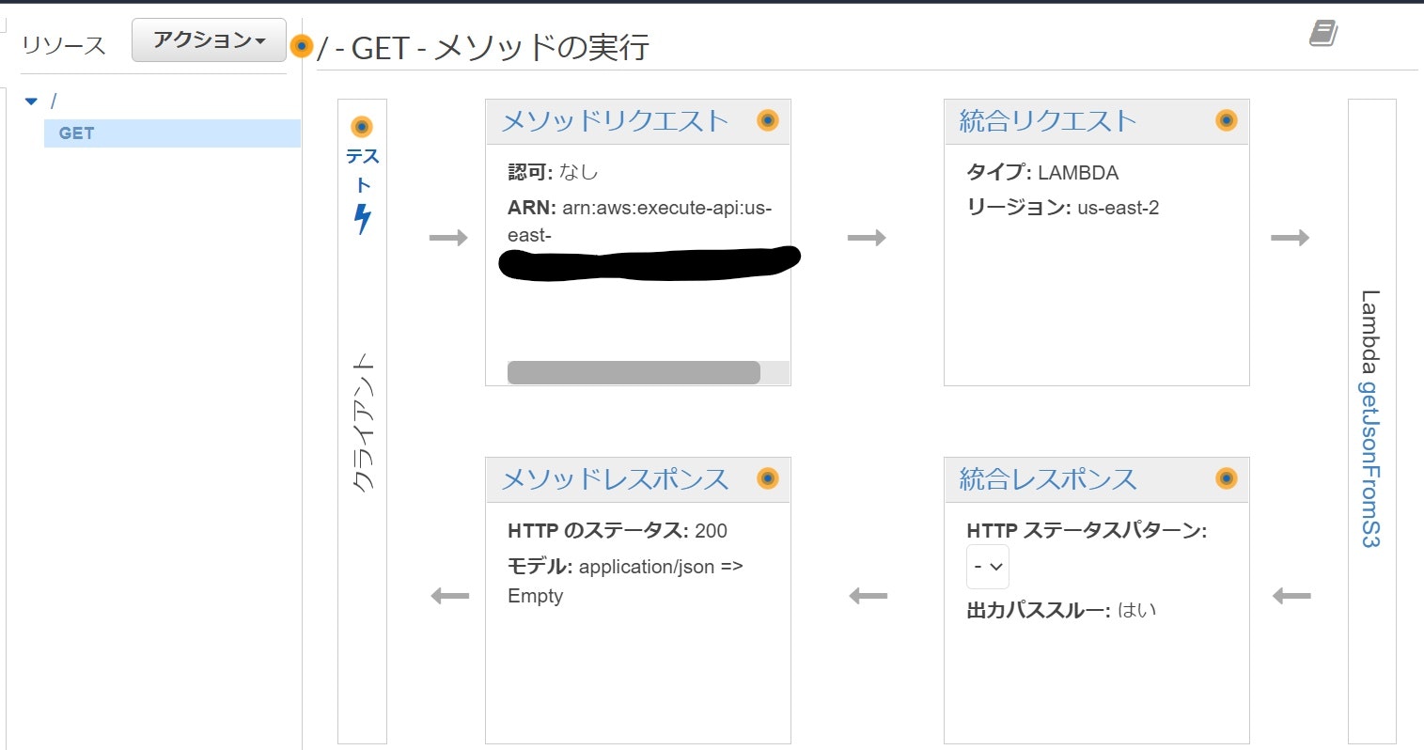Image resolution: width=1424 pixels, height=750 pixels.
Task: Click the orange dot beside the page title
Action: tap(301, 46)
